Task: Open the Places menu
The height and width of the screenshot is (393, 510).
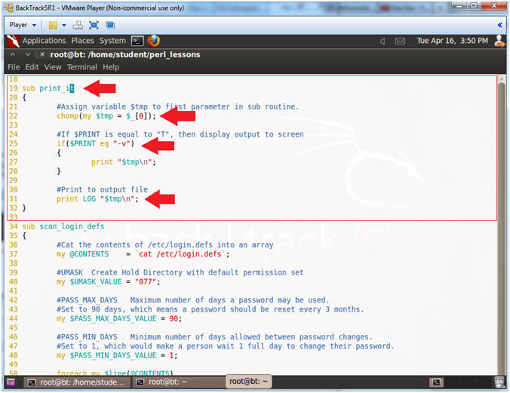Action: pyautogui.click(x=83, y=41)
